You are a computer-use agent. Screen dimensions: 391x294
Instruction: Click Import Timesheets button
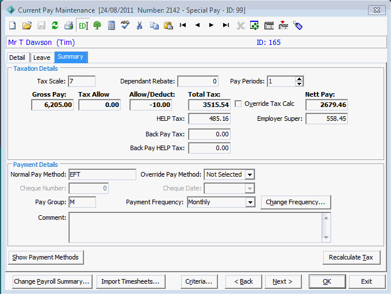pos(131,281)
